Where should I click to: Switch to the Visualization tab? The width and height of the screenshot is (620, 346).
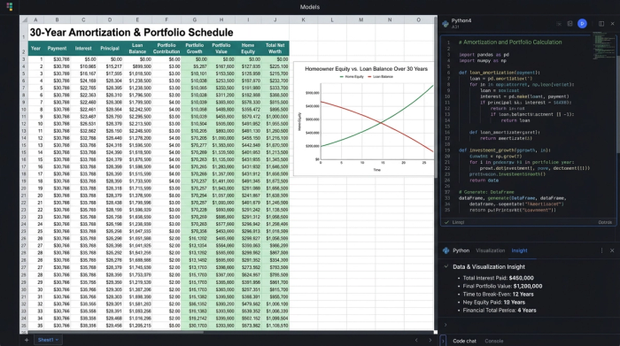click(x=491, y=250)
